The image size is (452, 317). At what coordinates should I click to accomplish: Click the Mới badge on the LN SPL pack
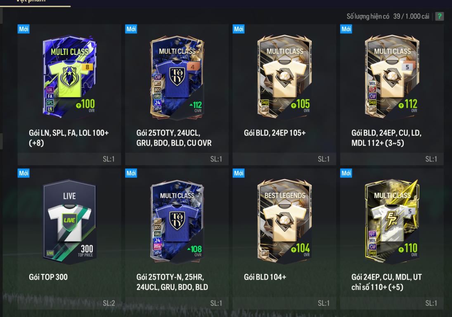pyautogui.click(x=24, y=29)
